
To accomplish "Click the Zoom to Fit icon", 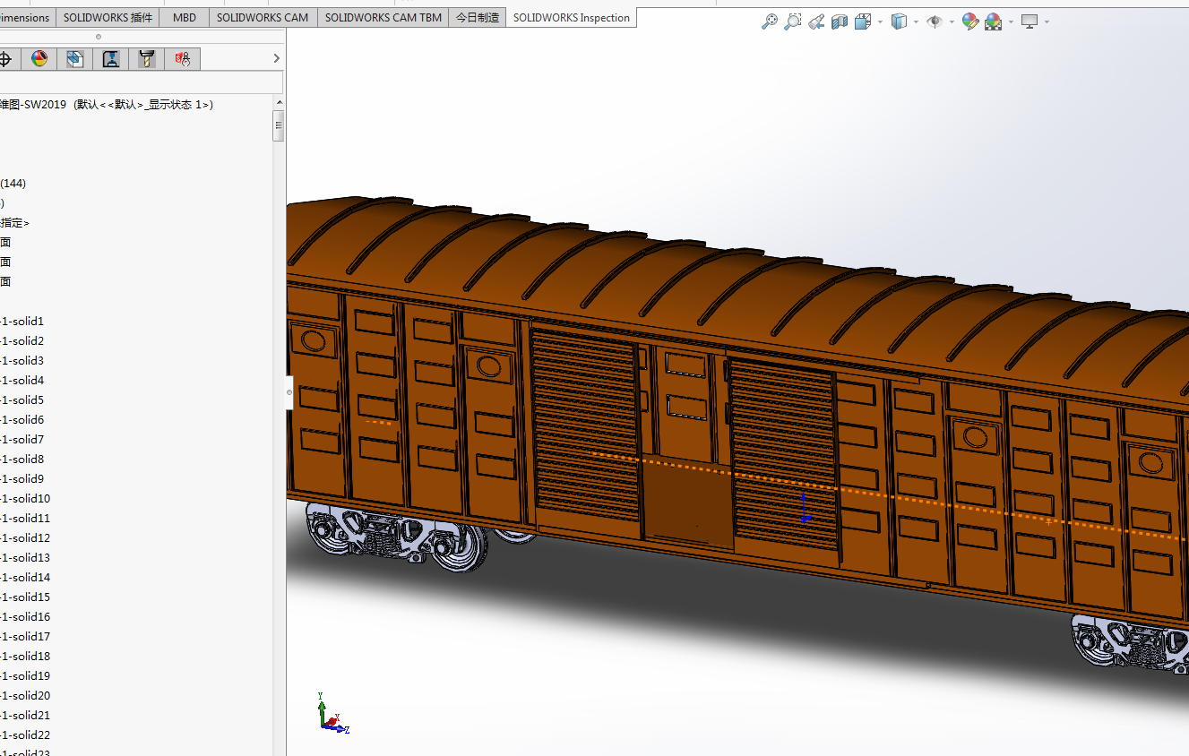I will [x=769, y=21].
